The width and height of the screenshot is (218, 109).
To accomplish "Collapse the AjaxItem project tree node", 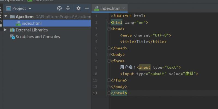I will coord(6,16).
